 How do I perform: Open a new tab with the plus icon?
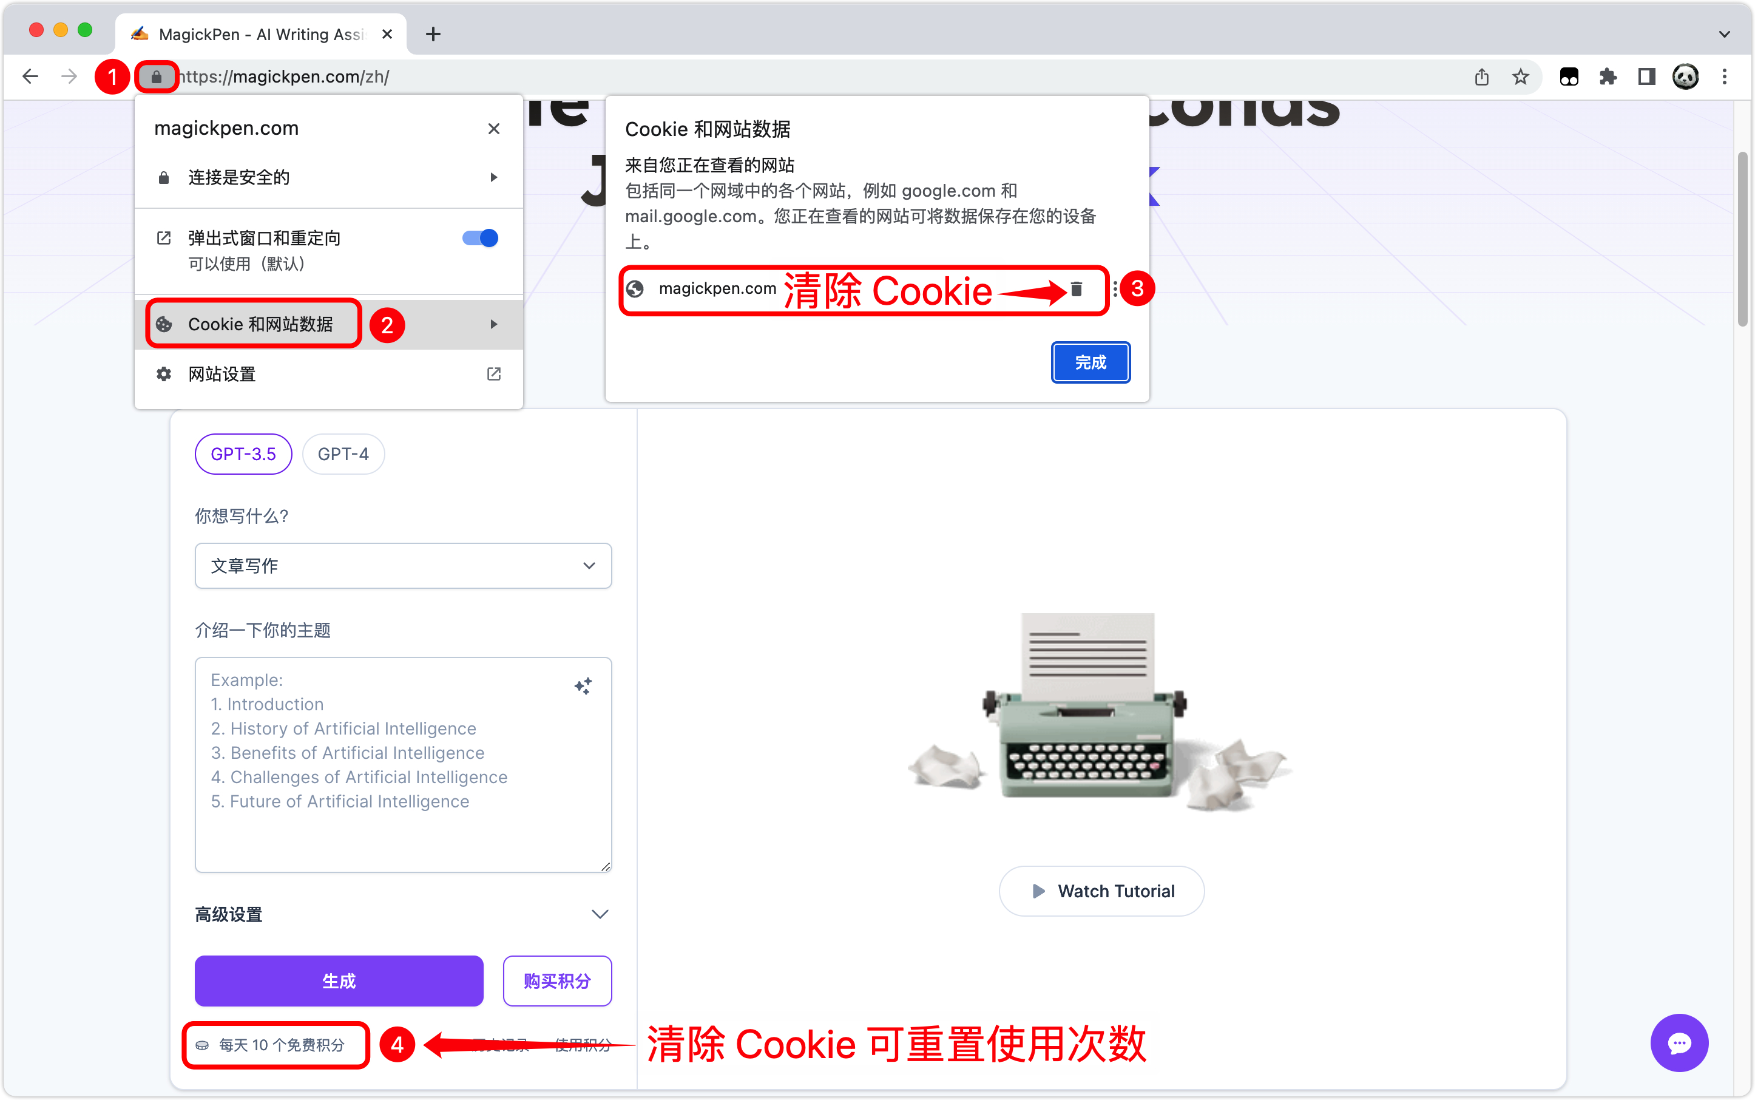433,34
